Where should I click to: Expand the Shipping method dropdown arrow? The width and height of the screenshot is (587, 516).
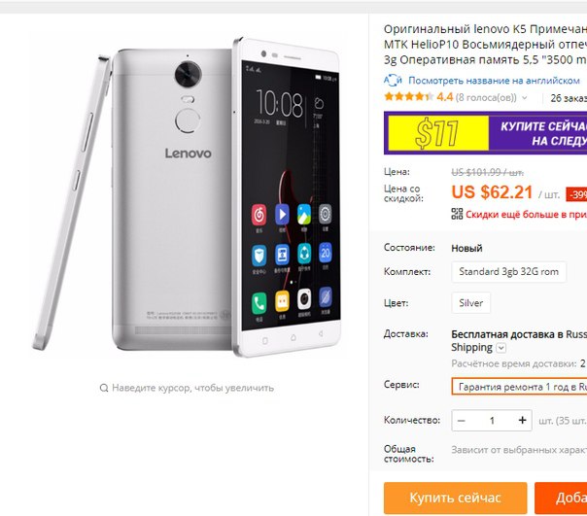click(501, 348)
